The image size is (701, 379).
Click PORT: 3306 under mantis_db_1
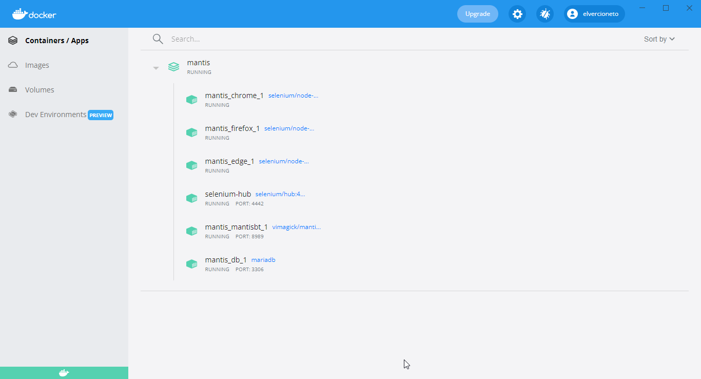(249, 270)
